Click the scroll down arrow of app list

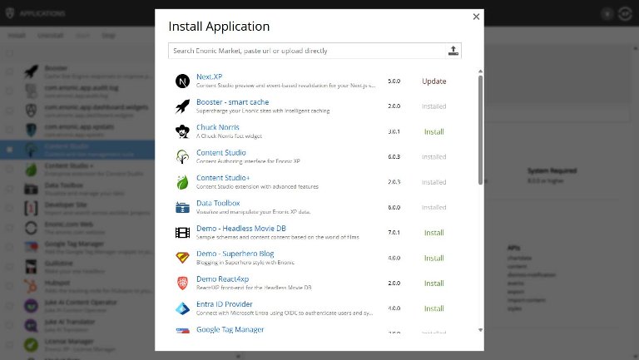pos(480,330)
